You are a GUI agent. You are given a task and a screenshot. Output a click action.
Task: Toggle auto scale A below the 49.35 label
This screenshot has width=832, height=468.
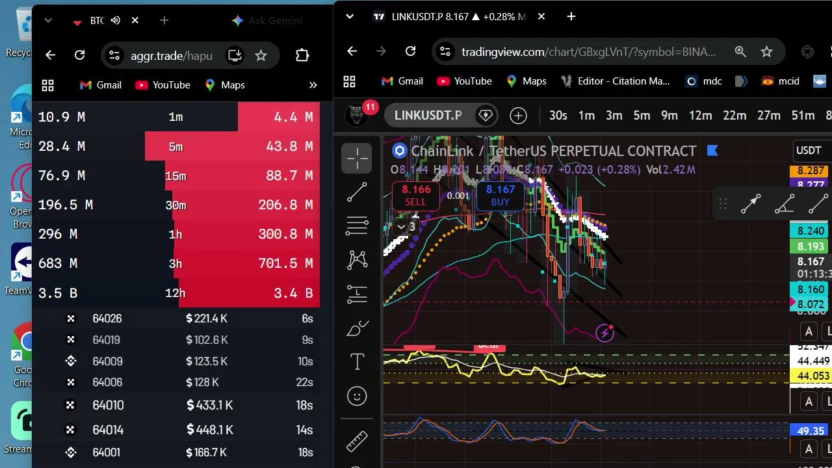pyautogui.click(x=809, y=448)
